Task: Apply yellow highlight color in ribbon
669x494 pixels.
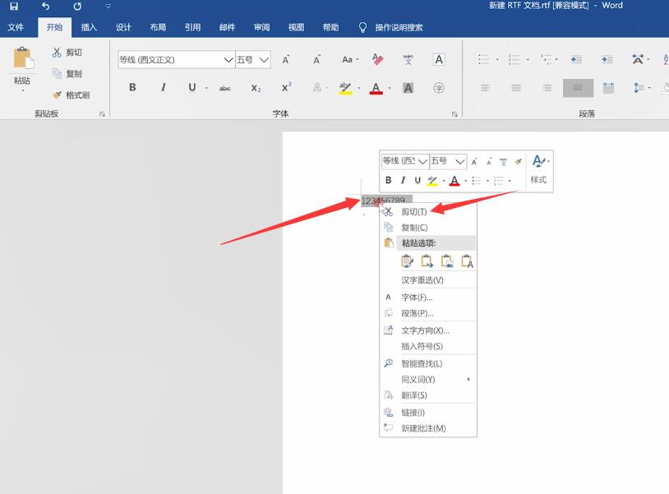Action: [x=345, y=88]
